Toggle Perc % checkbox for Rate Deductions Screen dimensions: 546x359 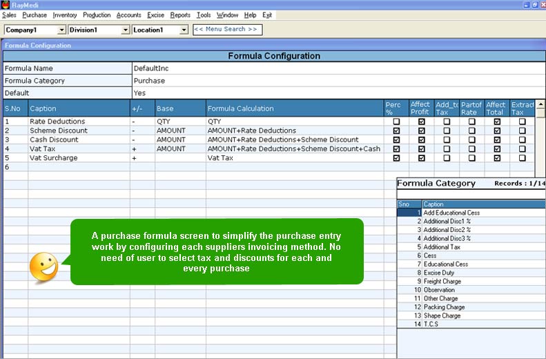[x=396, y=122]
